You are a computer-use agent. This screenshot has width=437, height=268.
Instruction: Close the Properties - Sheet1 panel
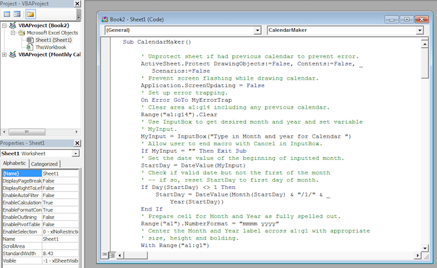tap(77, 143)
